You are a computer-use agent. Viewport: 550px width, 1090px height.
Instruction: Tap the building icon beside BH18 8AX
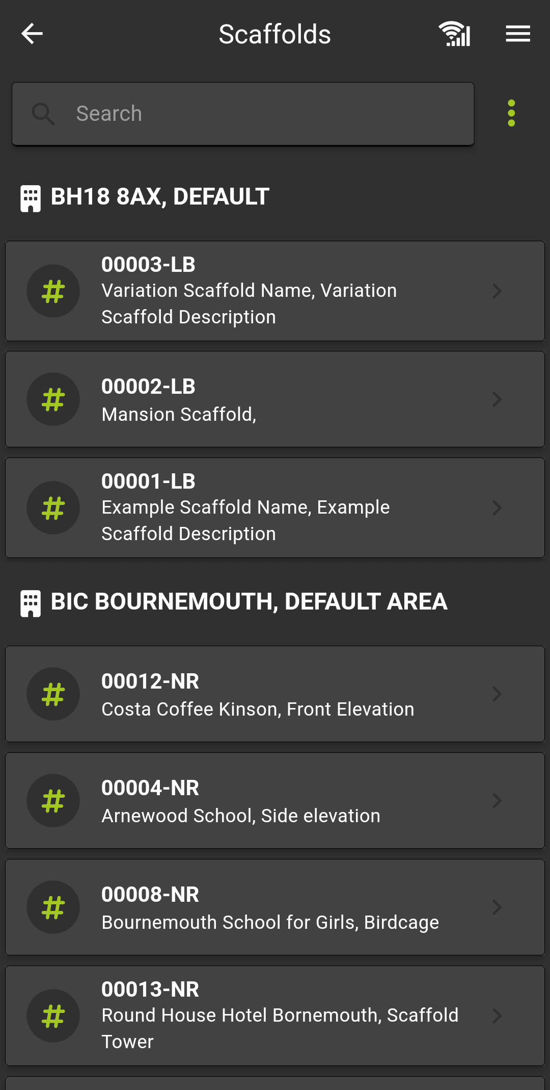click(x=31, y=198)
